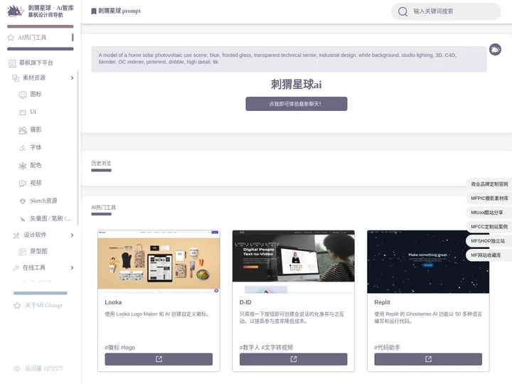Click the brush icon for 矢量图 / 笔刷

pos(23,219)
